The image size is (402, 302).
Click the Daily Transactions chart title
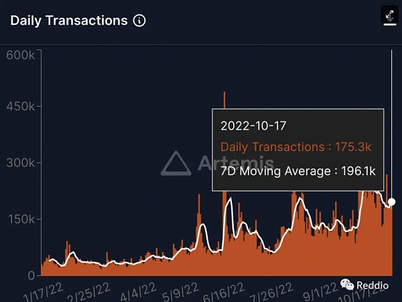(x=69, y=21)
